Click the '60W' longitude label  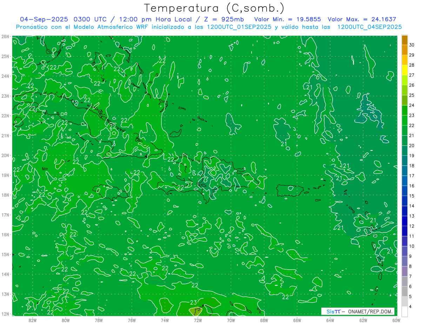point(396,320)
